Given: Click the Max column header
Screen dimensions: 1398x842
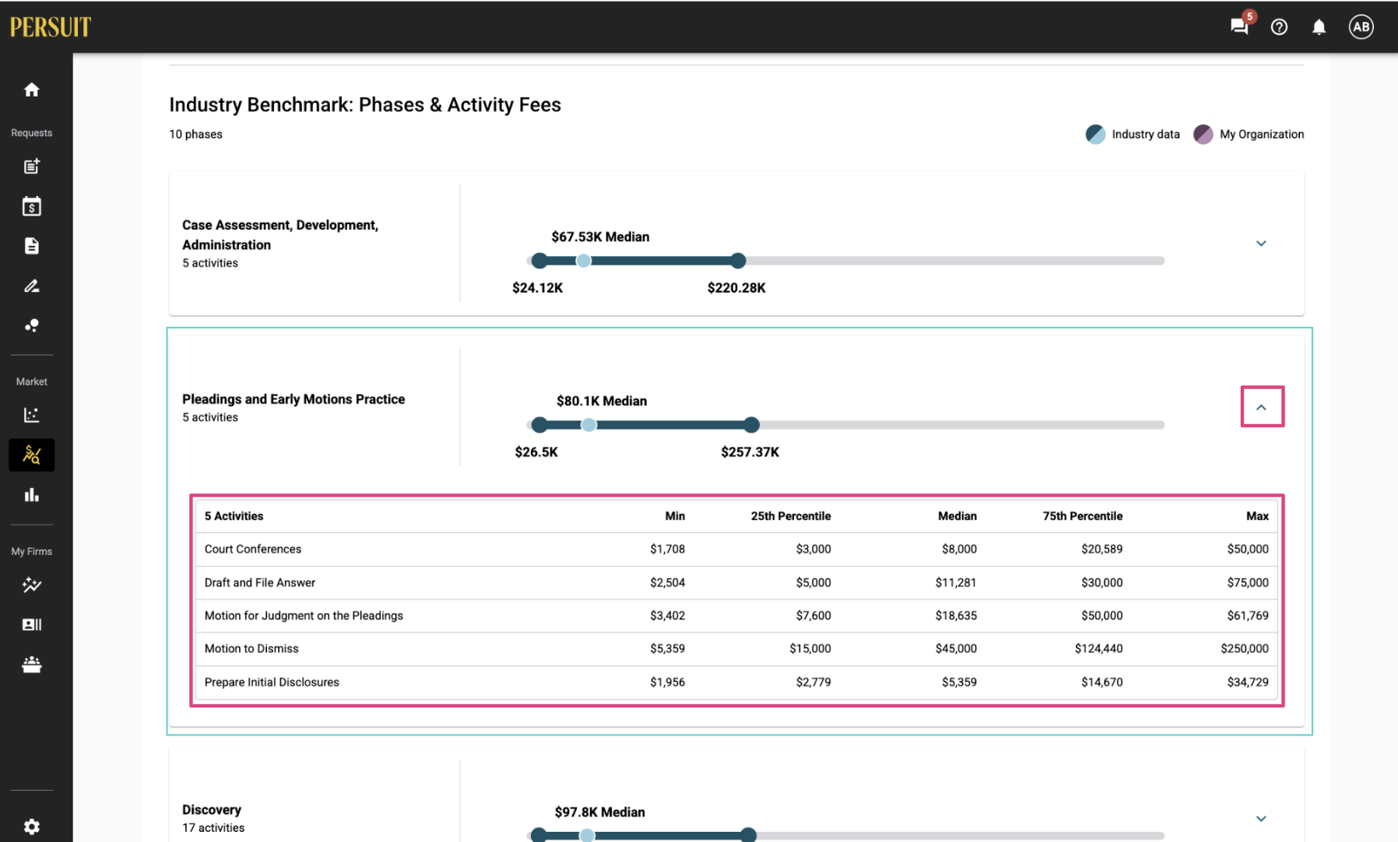Looking at the screenshot, I should pyautogui.click(x=1257, y=516).
